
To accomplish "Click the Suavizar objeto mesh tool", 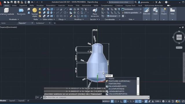I will 35,12.
